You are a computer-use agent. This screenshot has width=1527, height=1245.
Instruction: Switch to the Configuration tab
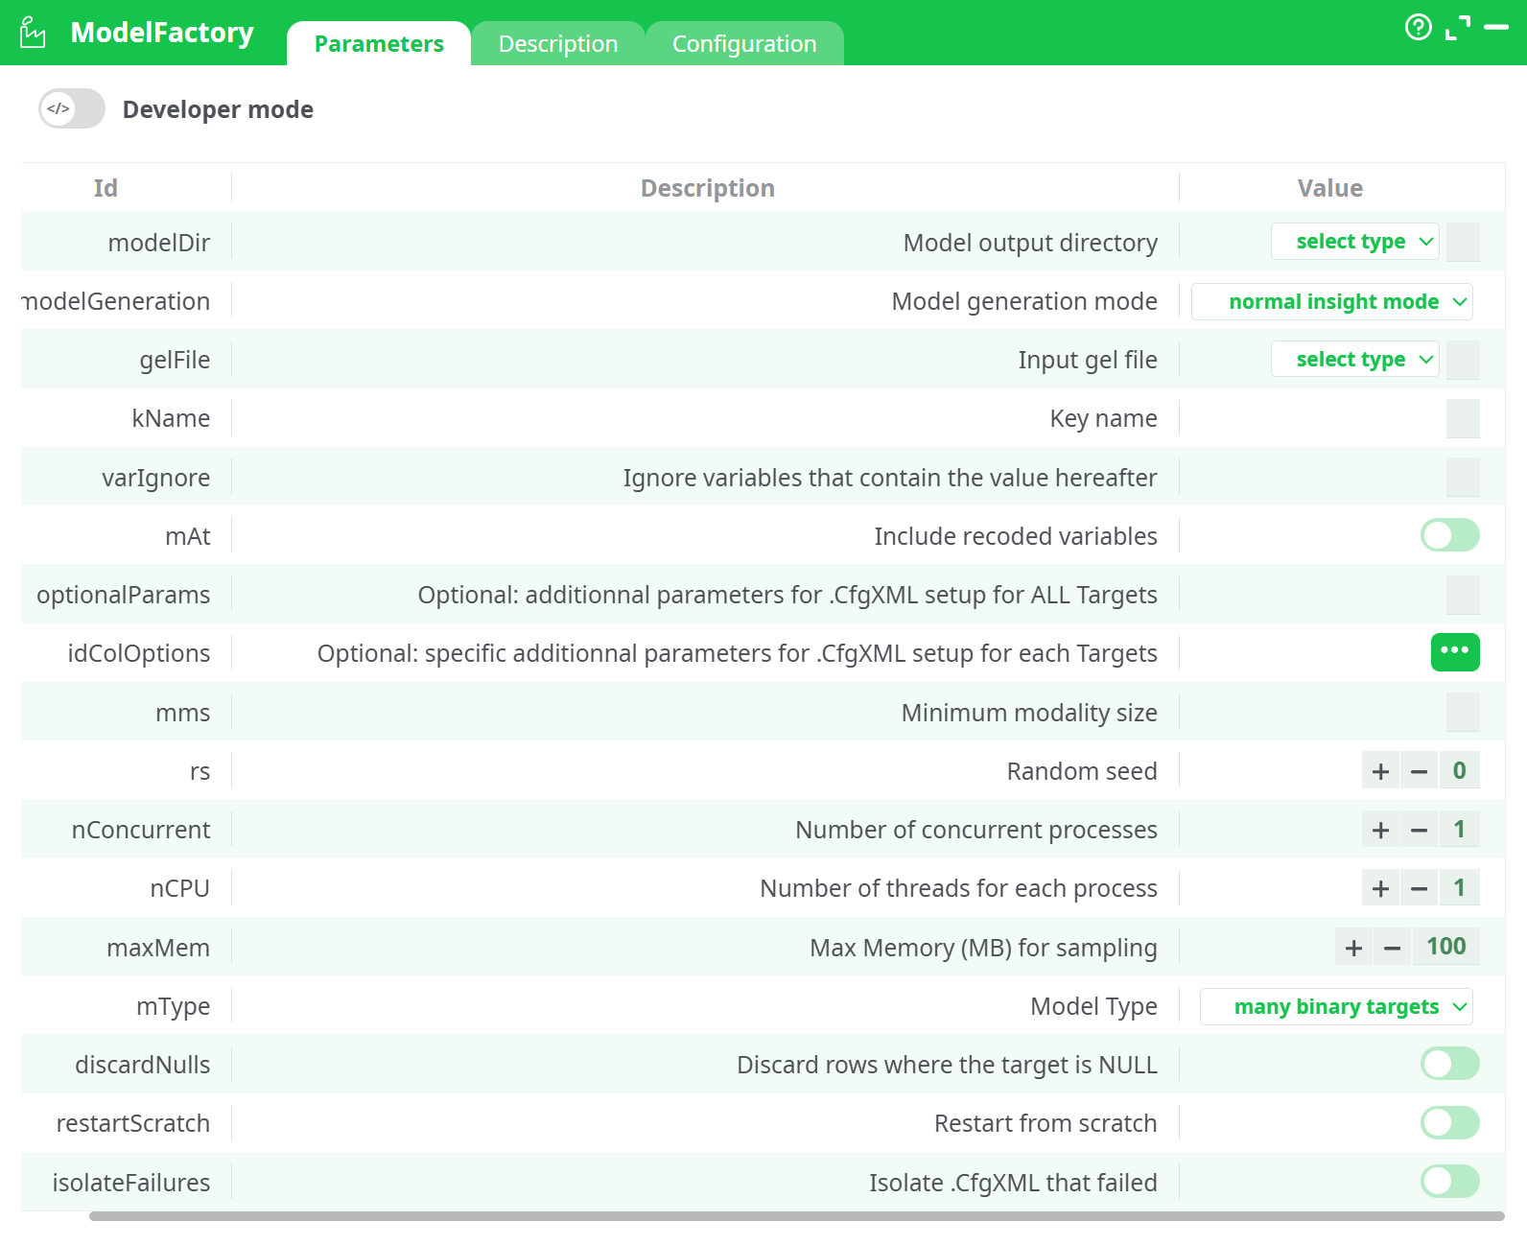click(743, 44)
